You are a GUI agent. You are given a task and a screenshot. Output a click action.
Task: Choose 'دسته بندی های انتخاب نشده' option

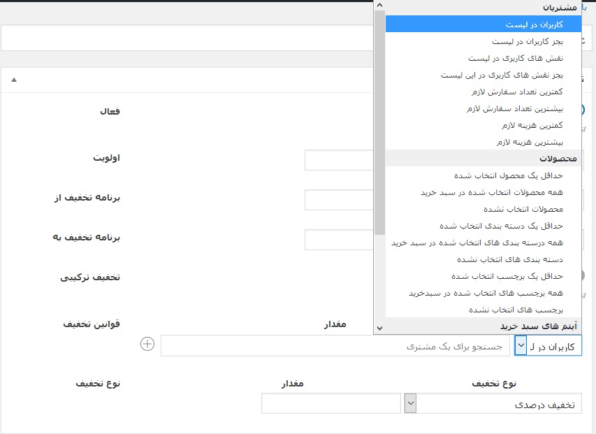point(483,259)
